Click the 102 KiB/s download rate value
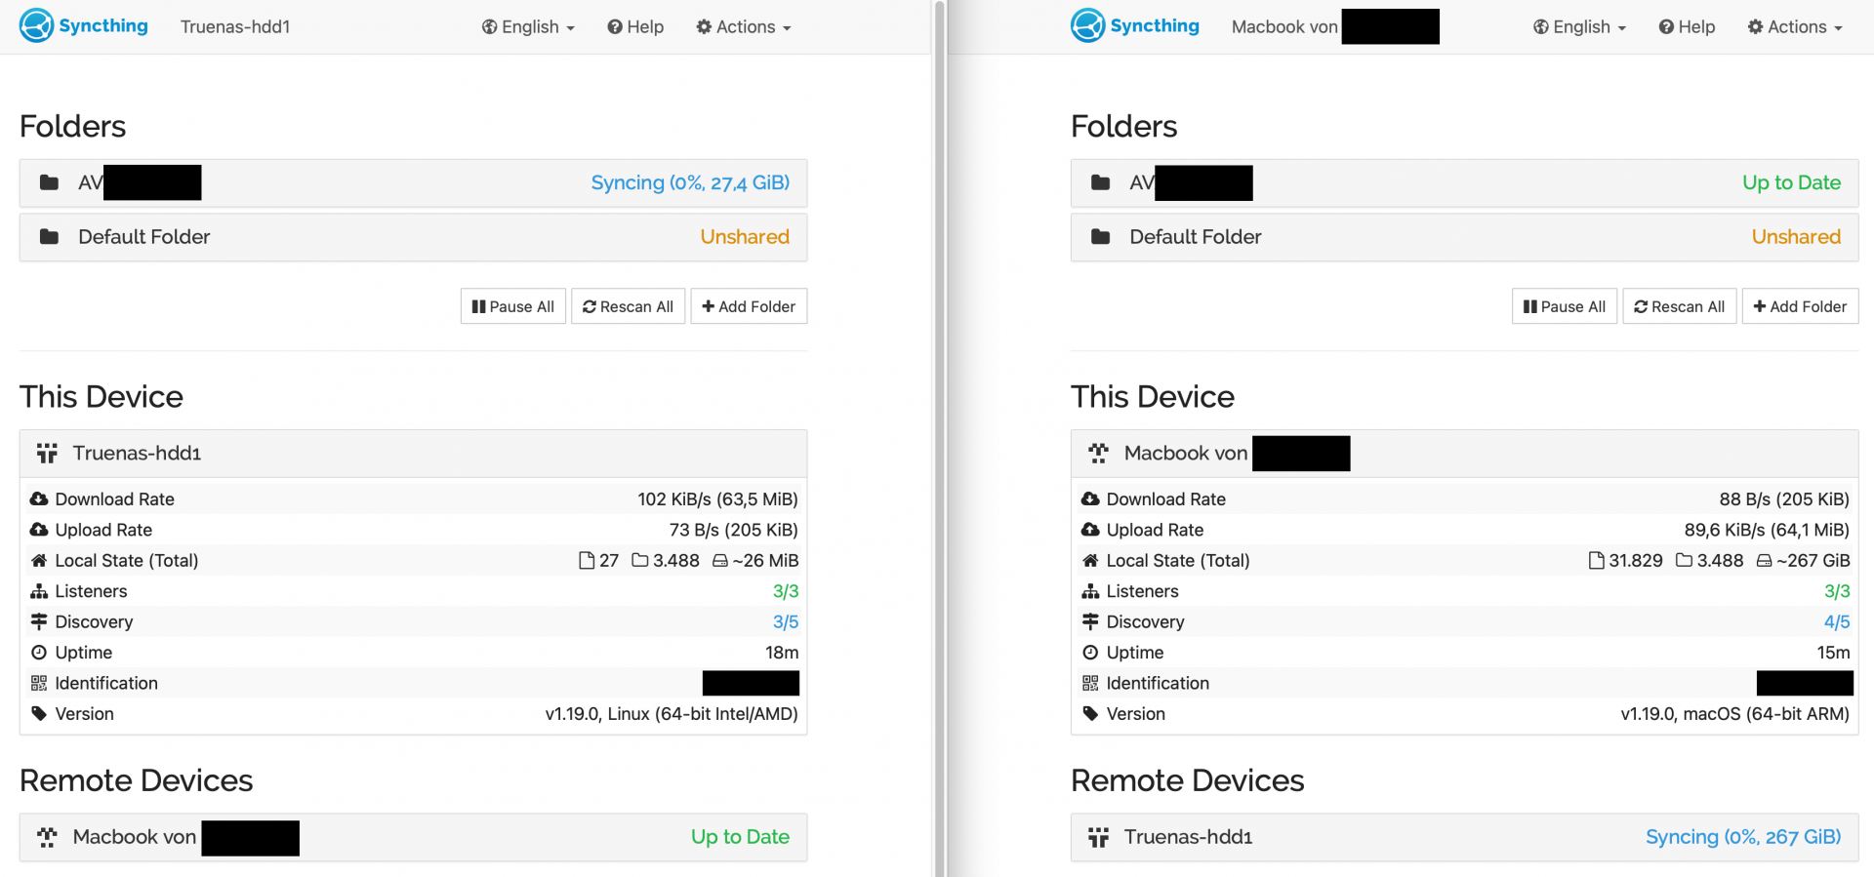 (x=718, y=499)
